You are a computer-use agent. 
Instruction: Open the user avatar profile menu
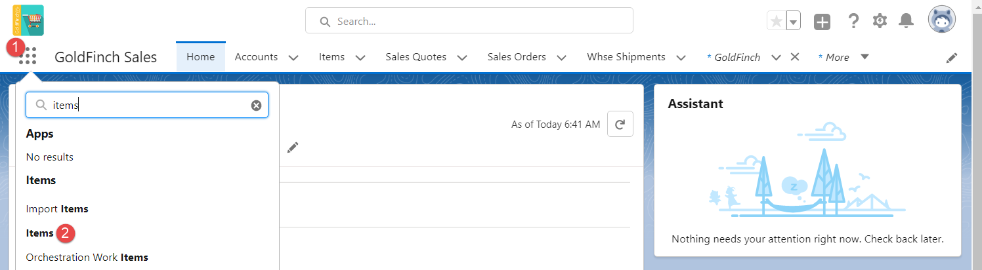click(941, 20)
